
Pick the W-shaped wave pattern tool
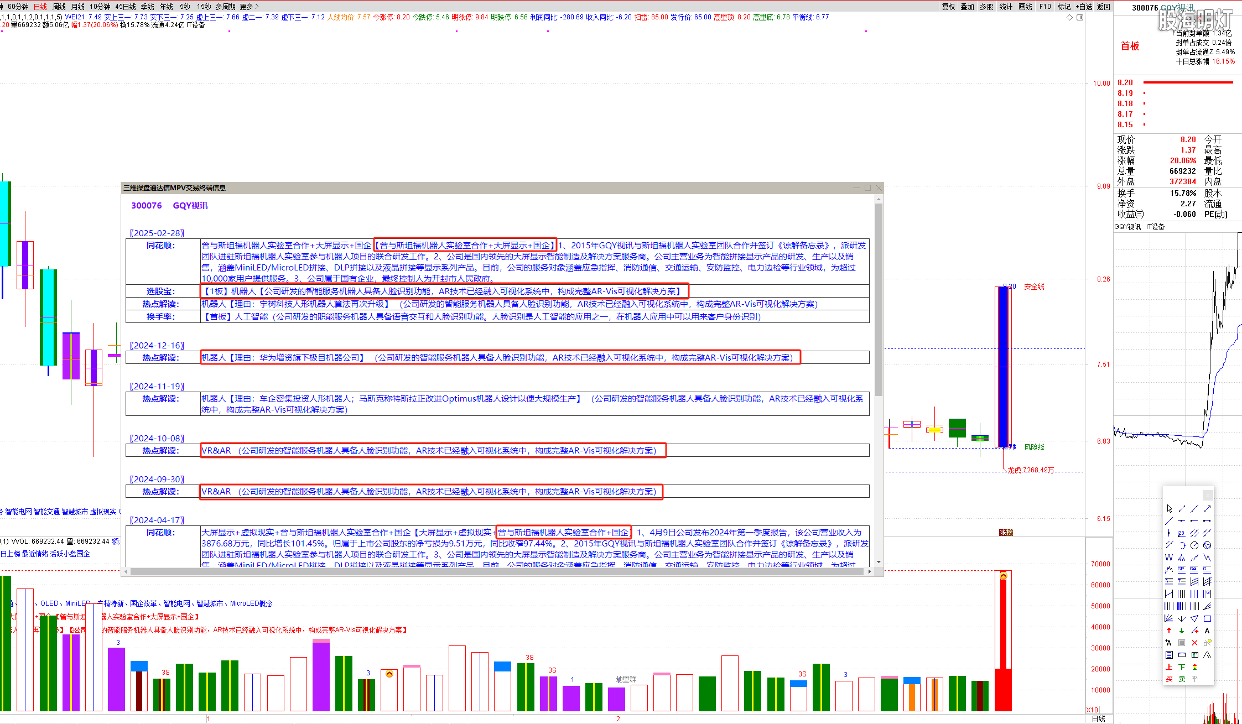(x=1169, y=558)
